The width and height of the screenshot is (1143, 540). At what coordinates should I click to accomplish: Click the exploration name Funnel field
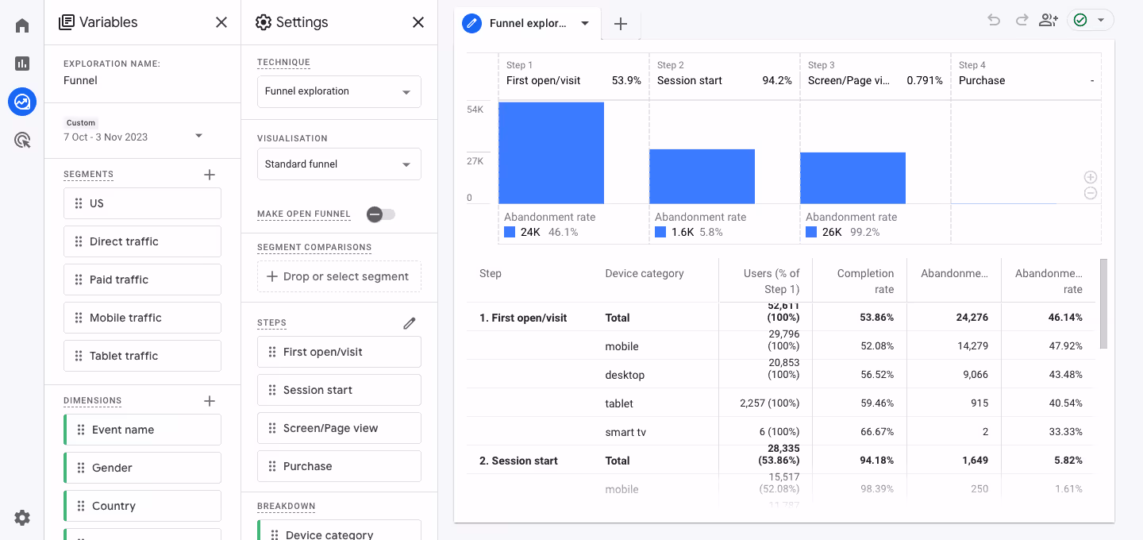coord(81,80)
